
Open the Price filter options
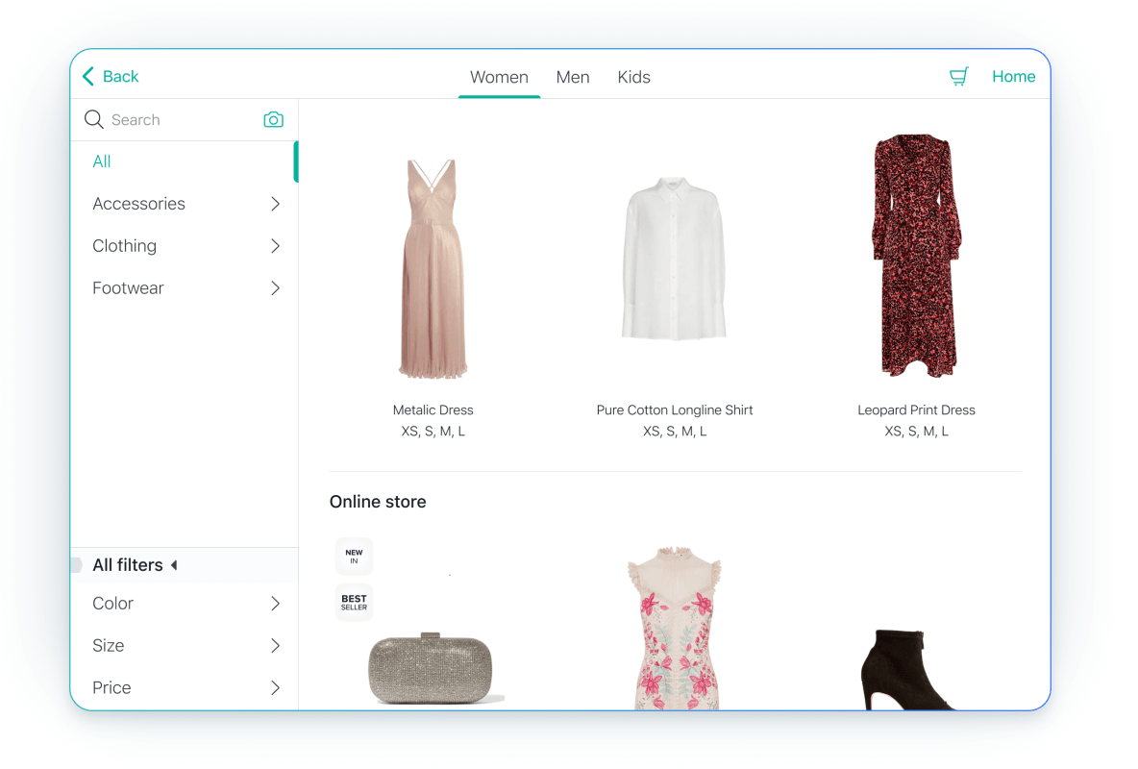click(x=275, y=688)
